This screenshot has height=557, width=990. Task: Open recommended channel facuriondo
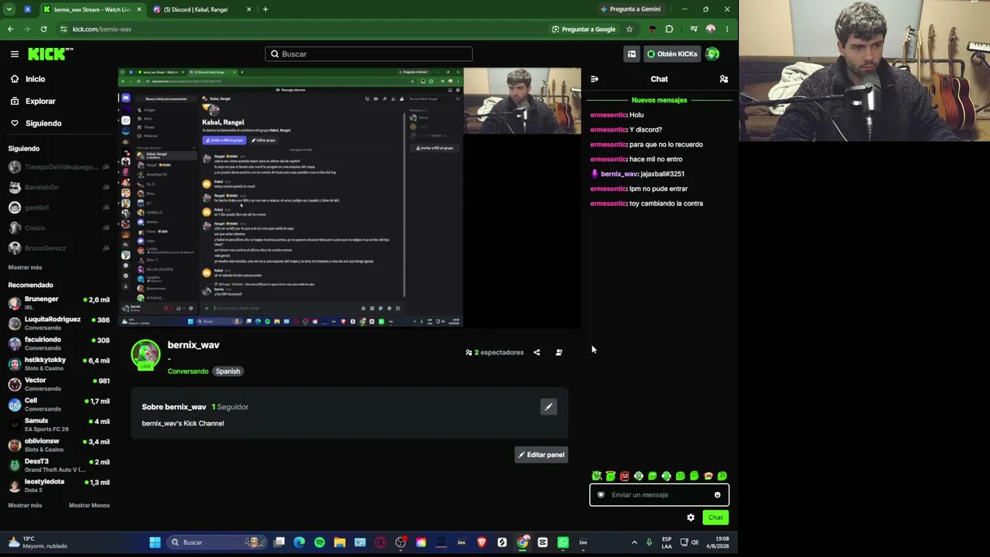pos(59,343)
